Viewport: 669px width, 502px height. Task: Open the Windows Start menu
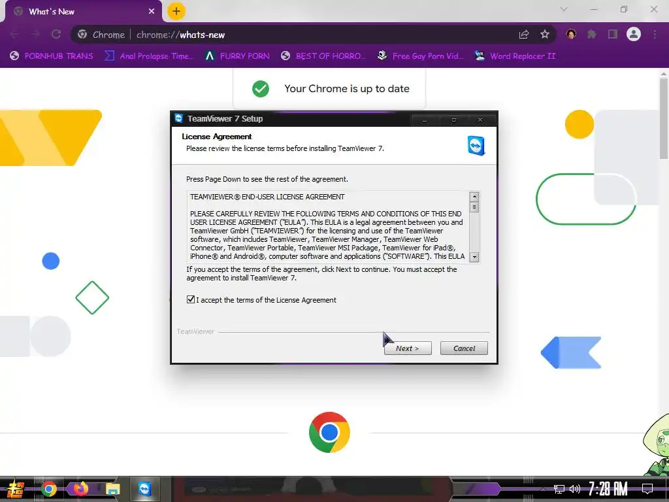pos(16,489)
